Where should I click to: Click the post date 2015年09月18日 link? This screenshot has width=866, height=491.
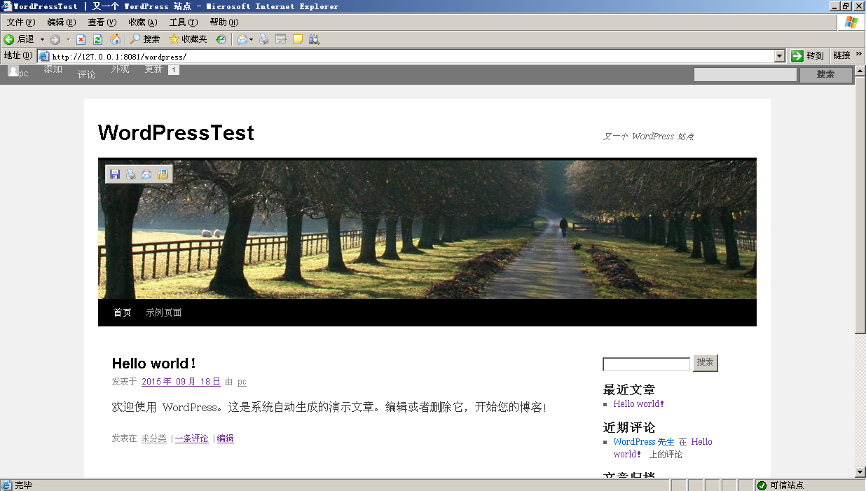click(x=181, y=382)
